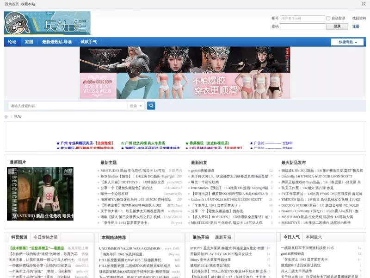Switch to the 今日人气 tab
The image size is (370, 278).
point(291,237)
